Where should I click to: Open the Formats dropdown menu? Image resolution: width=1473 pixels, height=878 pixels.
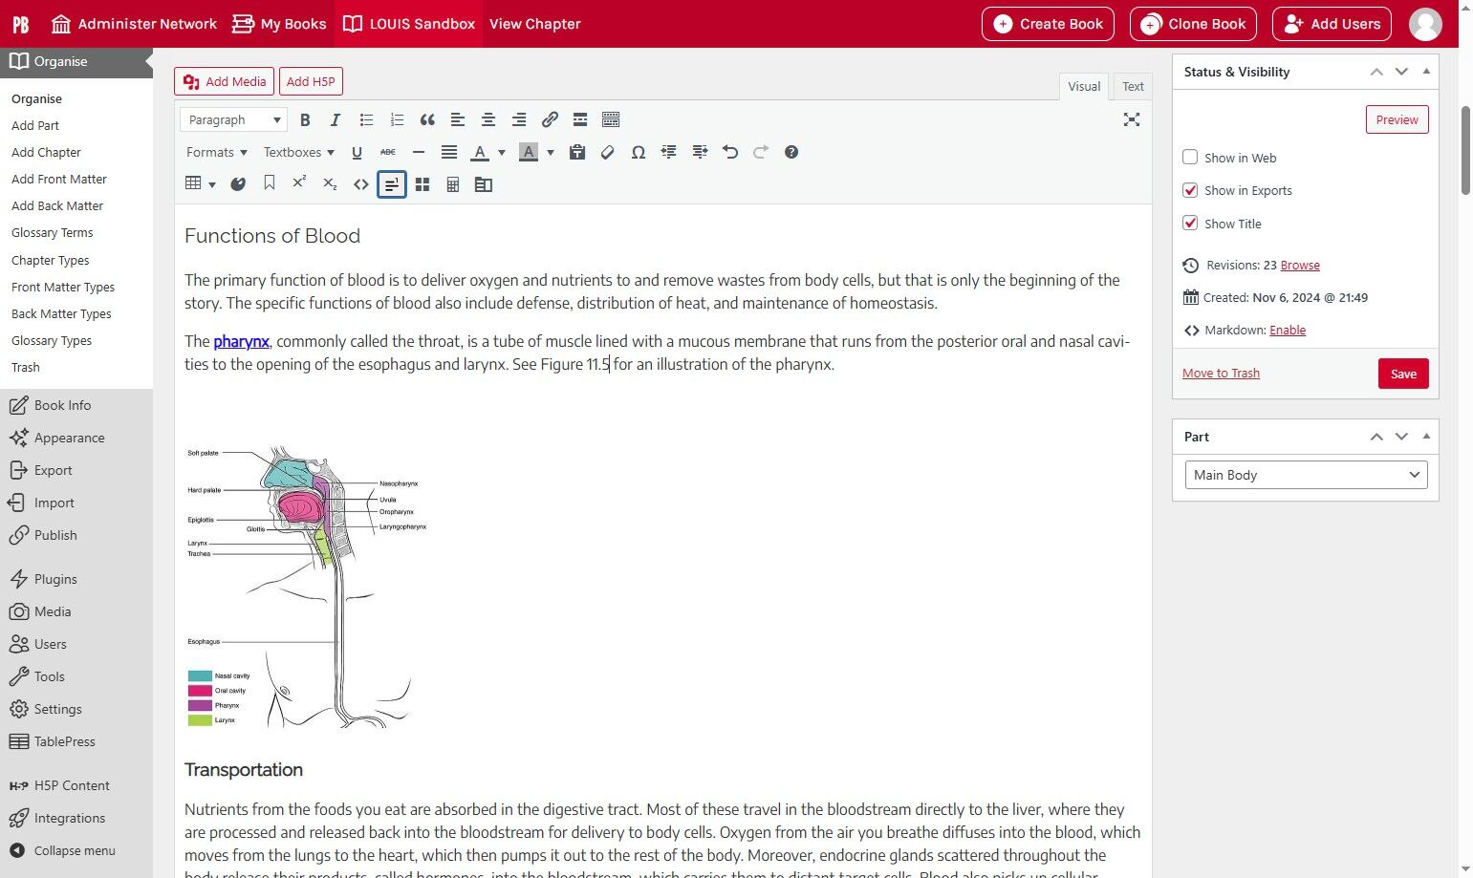(x=217, y=152)
